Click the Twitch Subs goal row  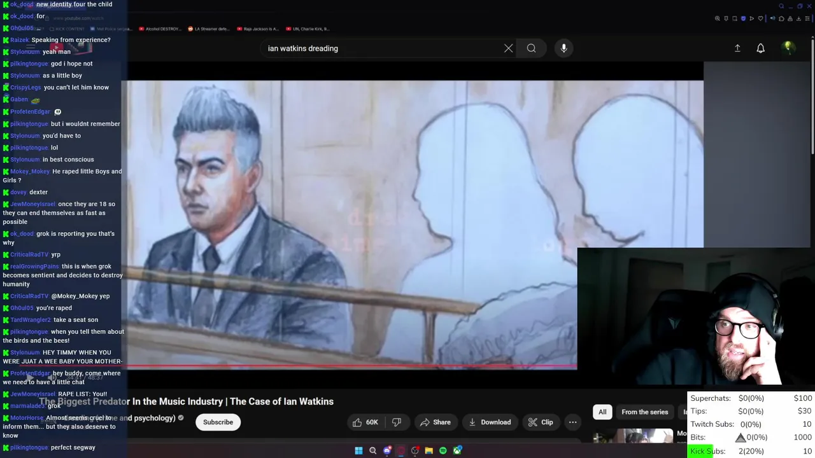(x=751, y=424)
